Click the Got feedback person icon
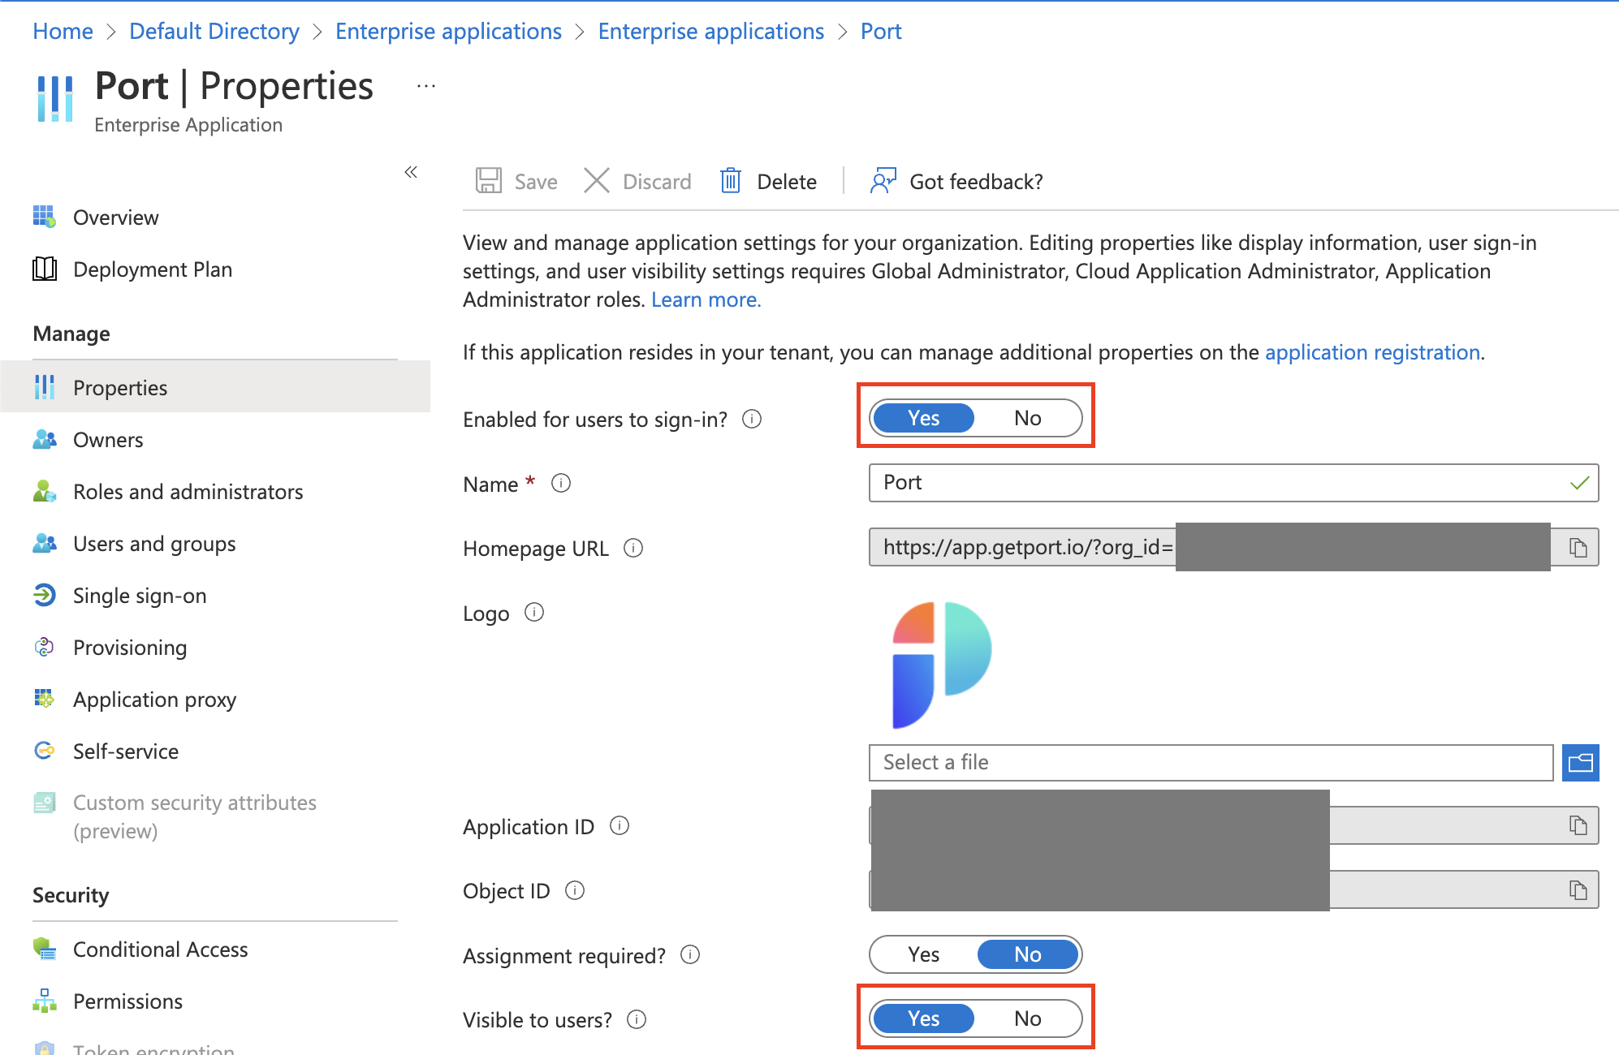The width and height of the screenshot is (1619, 1055). point(883,180)
